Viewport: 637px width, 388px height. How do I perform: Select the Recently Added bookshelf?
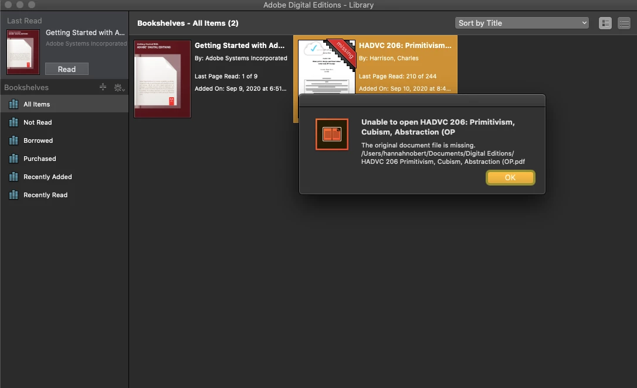64,177
